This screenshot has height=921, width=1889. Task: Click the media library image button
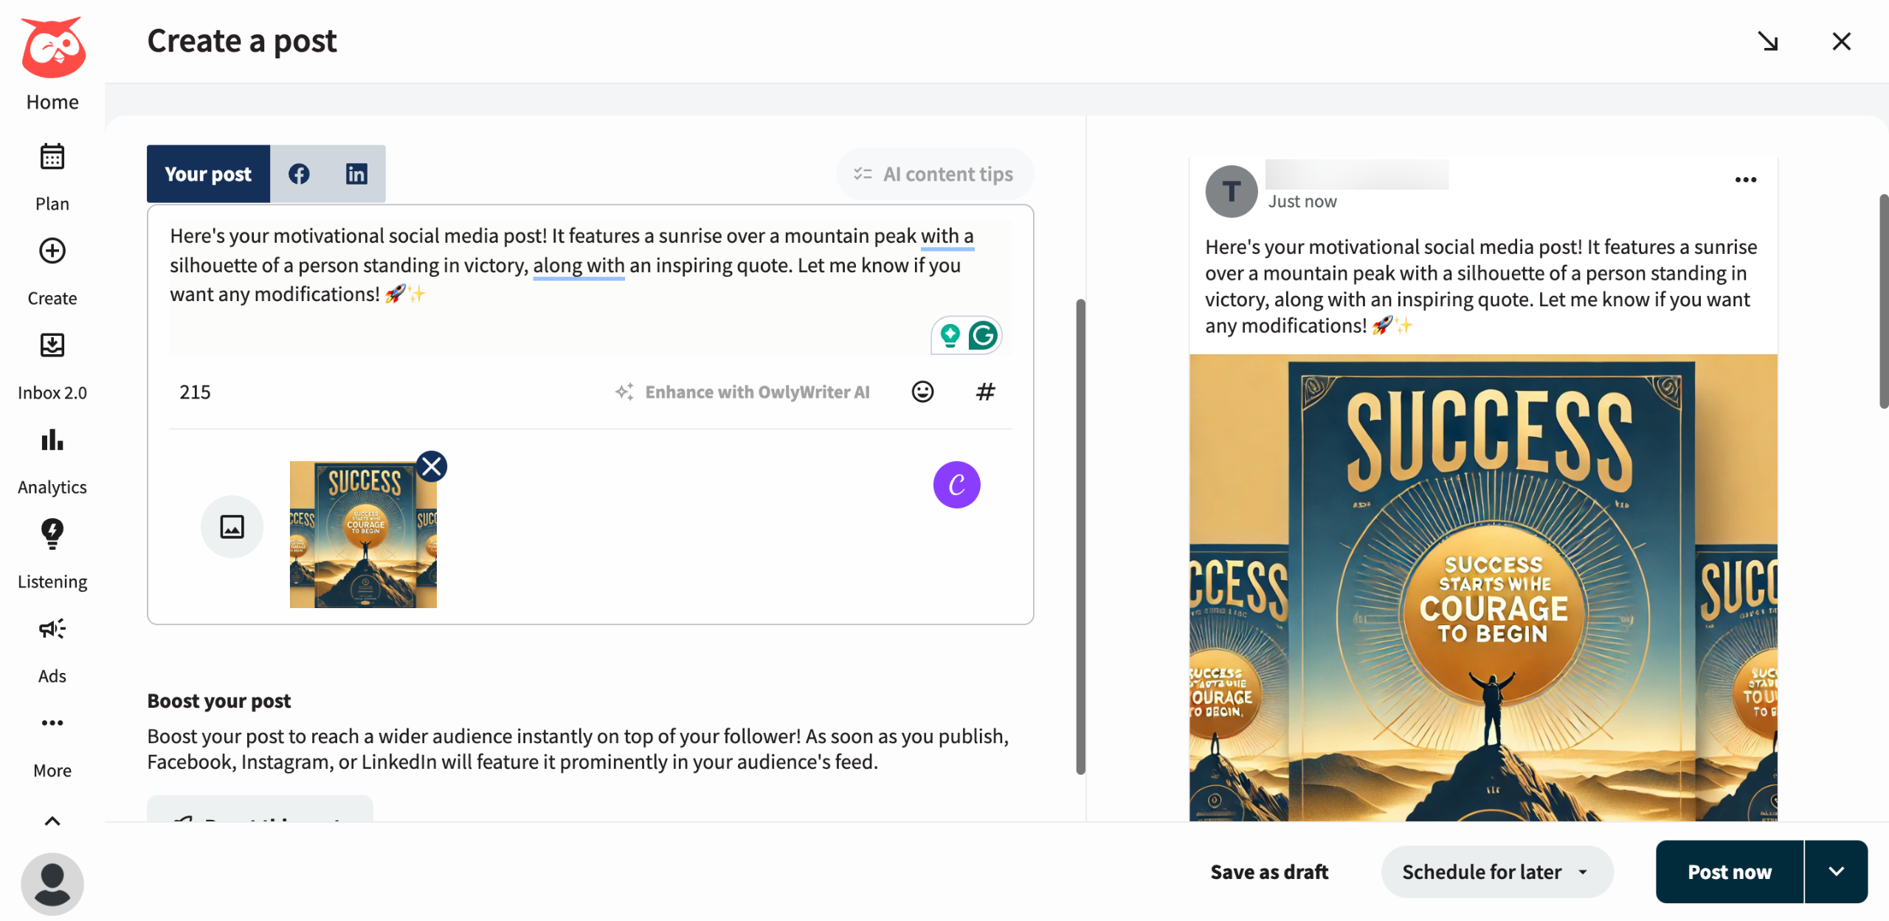pos(232,527)
